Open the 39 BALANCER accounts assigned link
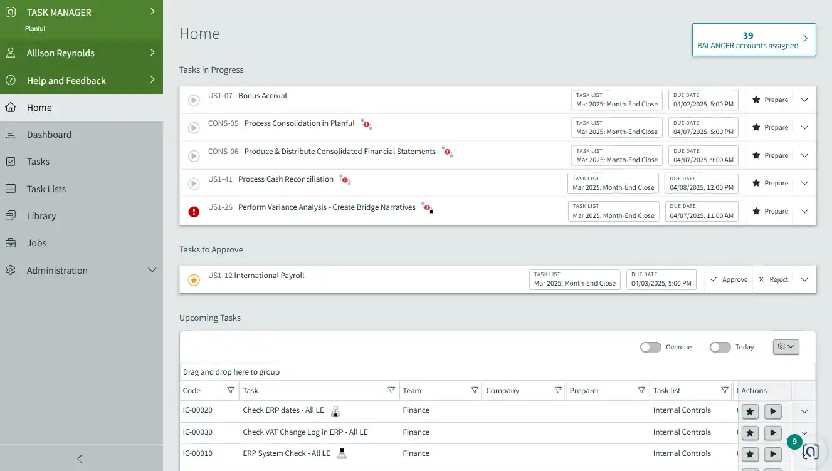 753,39
